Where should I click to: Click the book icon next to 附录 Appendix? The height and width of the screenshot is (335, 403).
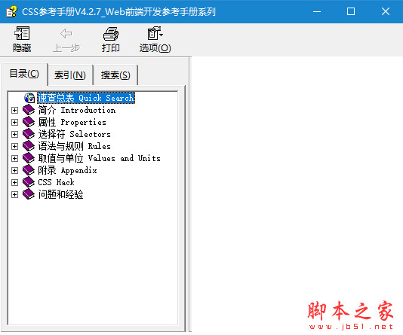[29, 170]
